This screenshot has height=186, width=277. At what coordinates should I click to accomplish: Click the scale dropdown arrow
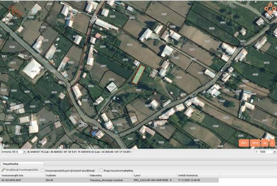pos(273,151)
